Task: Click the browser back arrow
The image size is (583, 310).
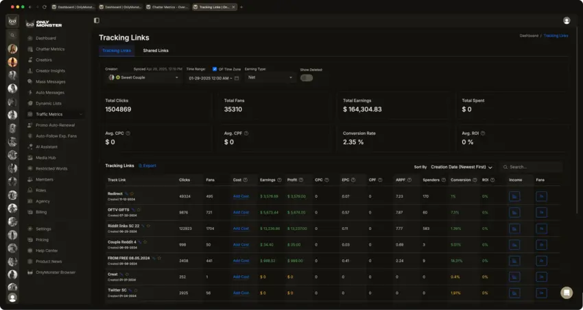Action: click(x=30, y=7)
